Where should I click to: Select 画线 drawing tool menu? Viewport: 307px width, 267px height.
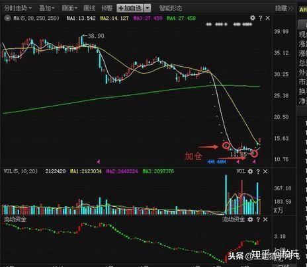point(89,9)
